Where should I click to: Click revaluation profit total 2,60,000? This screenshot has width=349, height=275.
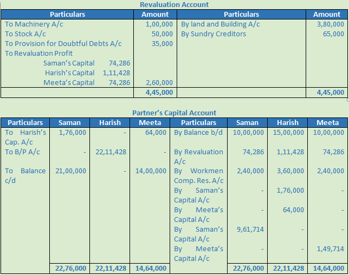[x=159, y=83]
